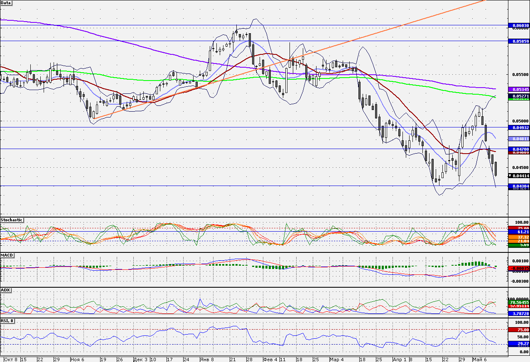
Task: Click the current price marker 0.04414
Action: pos(518,176)
